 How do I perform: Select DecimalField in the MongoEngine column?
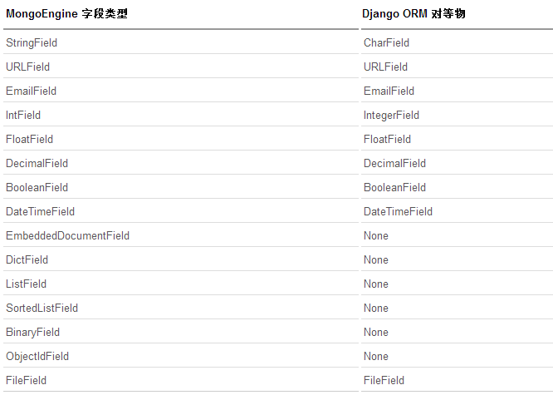coord(37,163)
